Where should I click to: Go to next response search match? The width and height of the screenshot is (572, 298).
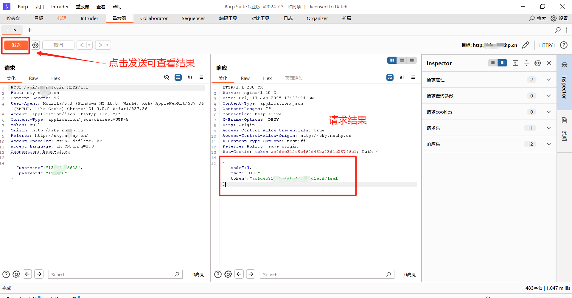251,274
